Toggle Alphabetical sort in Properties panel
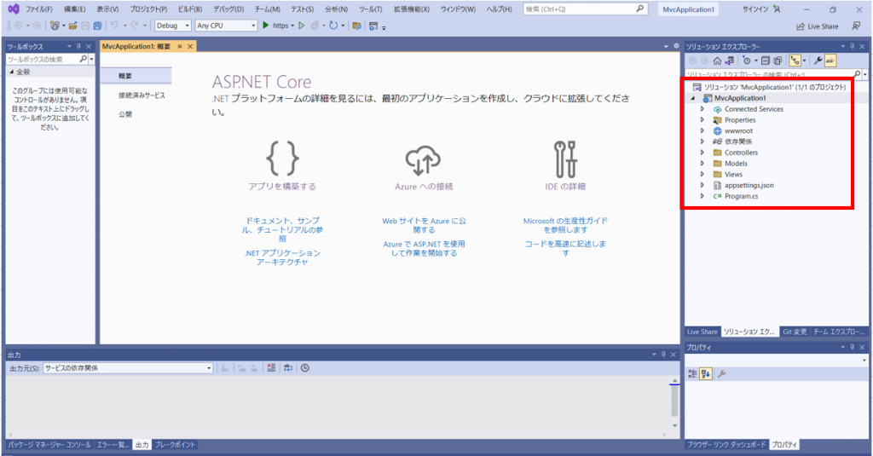 tap(705, 374)
